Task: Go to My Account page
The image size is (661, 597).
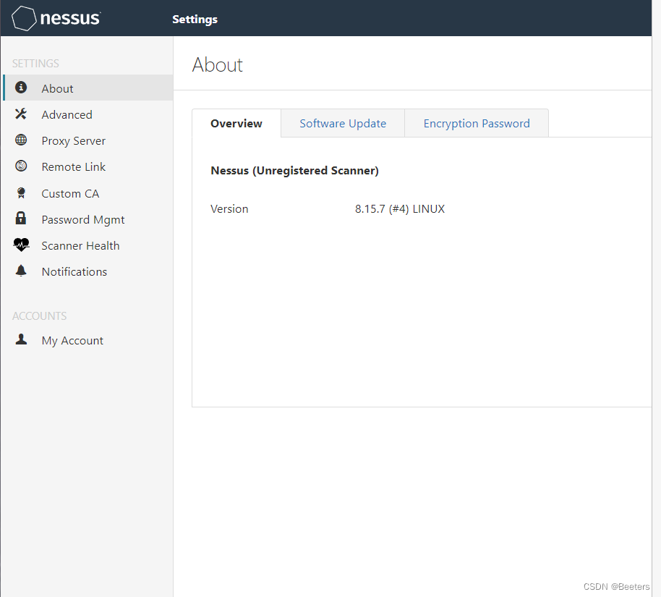Action: point(88,341)
